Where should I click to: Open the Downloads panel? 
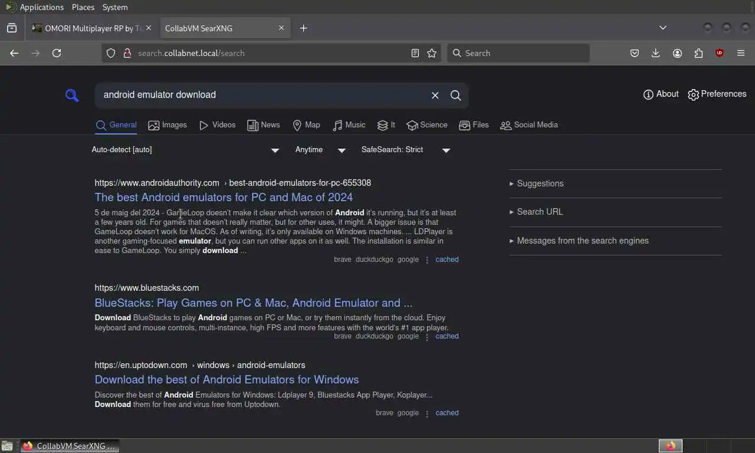(x=655, y=53)
